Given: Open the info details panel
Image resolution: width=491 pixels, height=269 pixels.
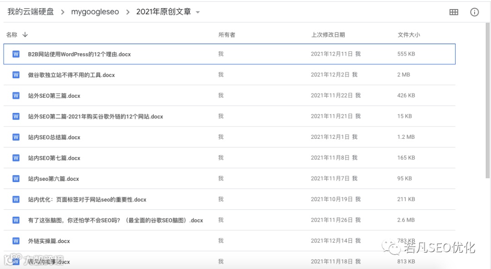Looking at the screenshot, I should click(474, 12).
